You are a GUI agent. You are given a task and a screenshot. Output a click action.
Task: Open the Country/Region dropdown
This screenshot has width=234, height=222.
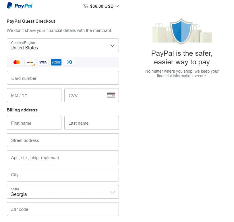63,45
